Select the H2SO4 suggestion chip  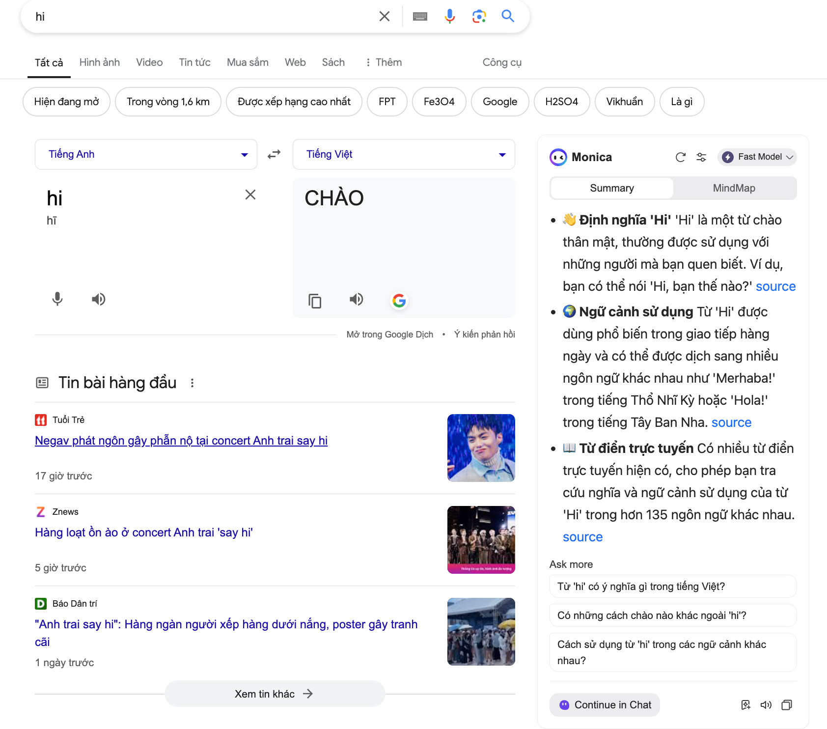[562, 102]
